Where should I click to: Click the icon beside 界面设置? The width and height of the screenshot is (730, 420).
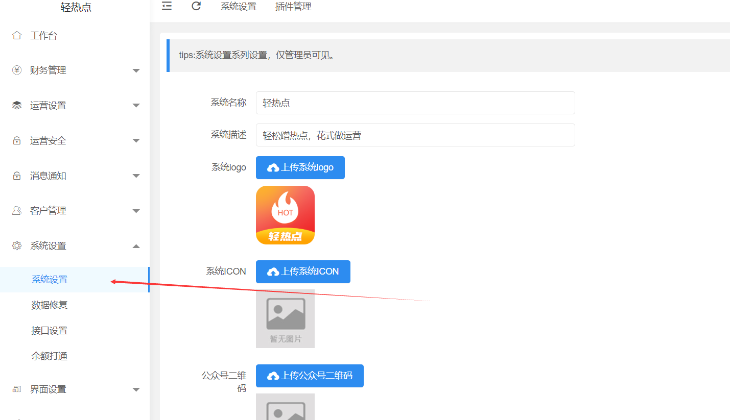coord(17,389)
